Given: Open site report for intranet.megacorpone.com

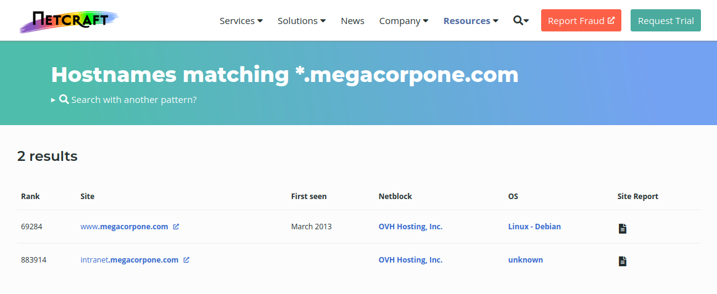Looking at the screenshot, I should [623, 261].
